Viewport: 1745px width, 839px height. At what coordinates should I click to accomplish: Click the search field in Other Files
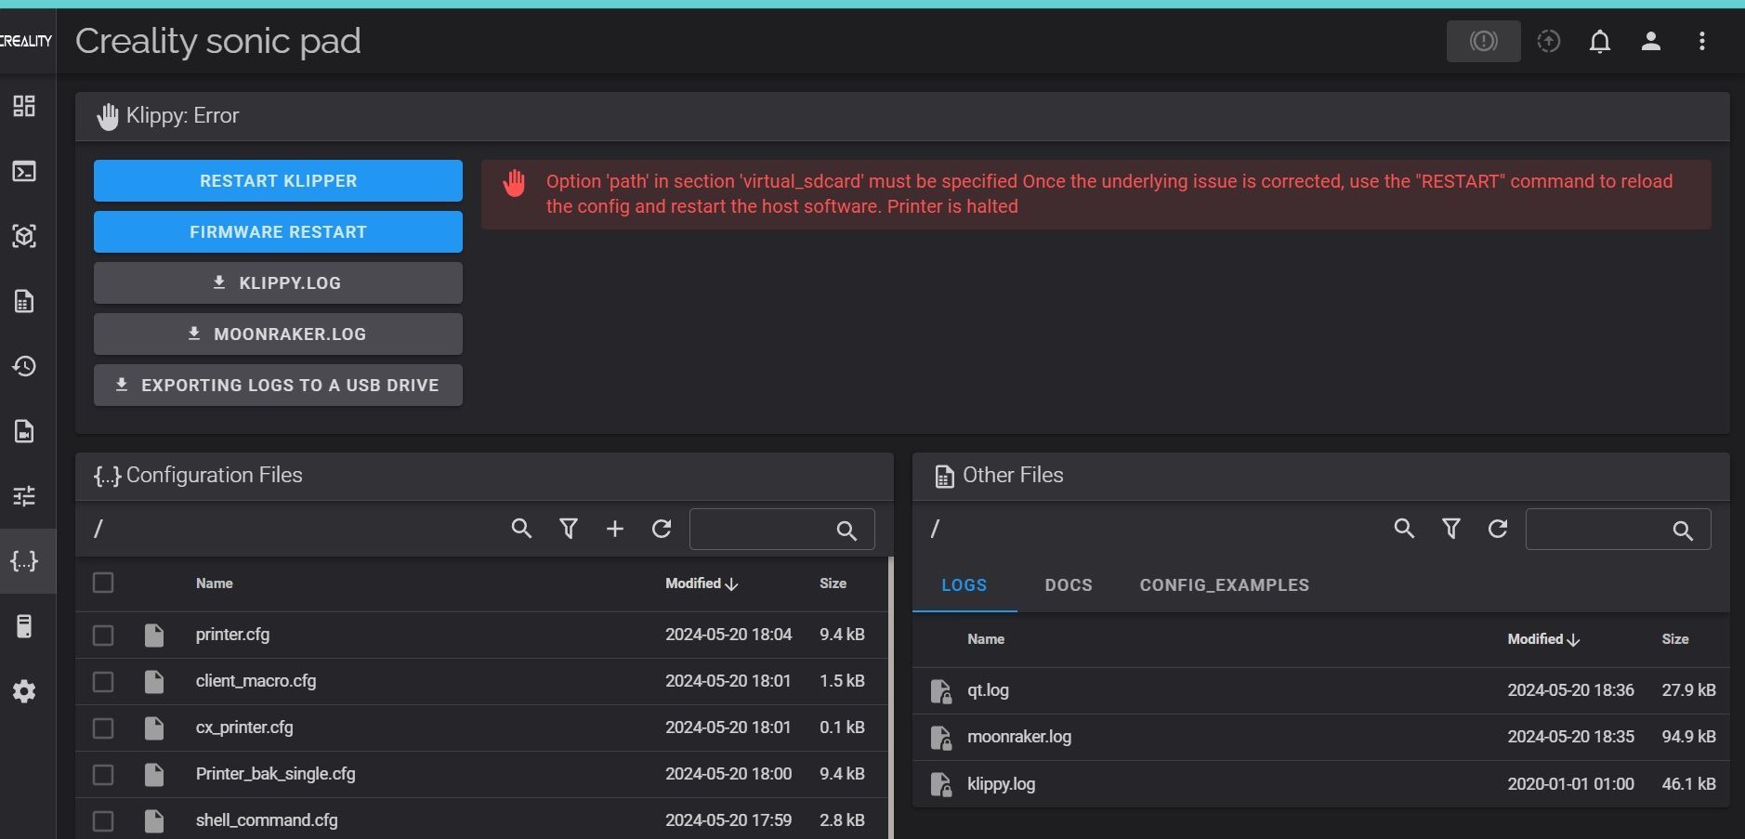[x=1618, y=529]
